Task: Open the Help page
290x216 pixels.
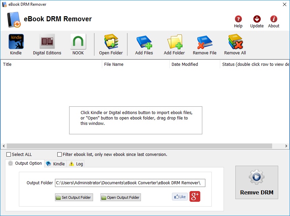Action: tap(238, 22)
